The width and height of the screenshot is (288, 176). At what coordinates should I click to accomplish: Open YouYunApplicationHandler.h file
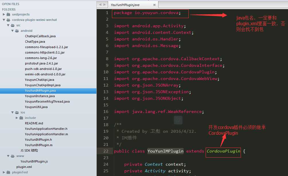pos(46,129)
